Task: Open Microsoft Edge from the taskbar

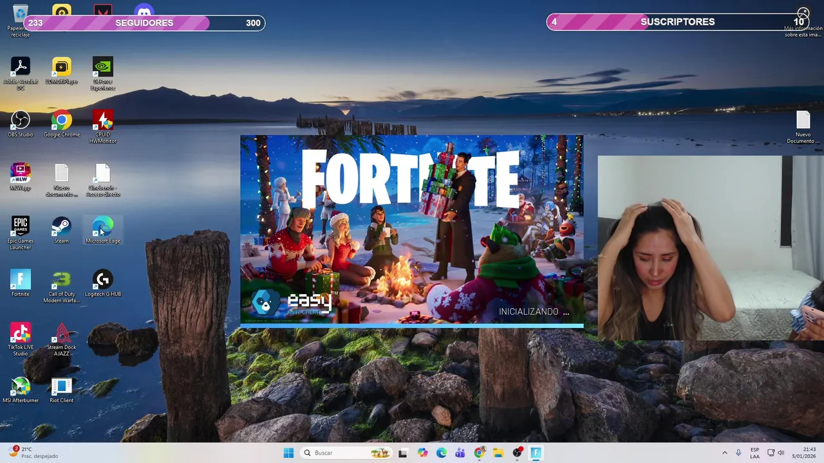Action: (x=441, y=453)
